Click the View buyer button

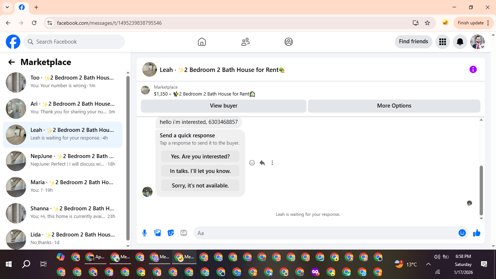point(224,106)
